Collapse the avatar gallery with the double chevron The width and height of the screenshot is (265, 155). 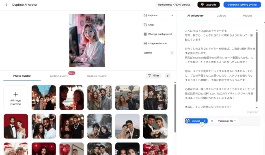(x=168, y=75)
